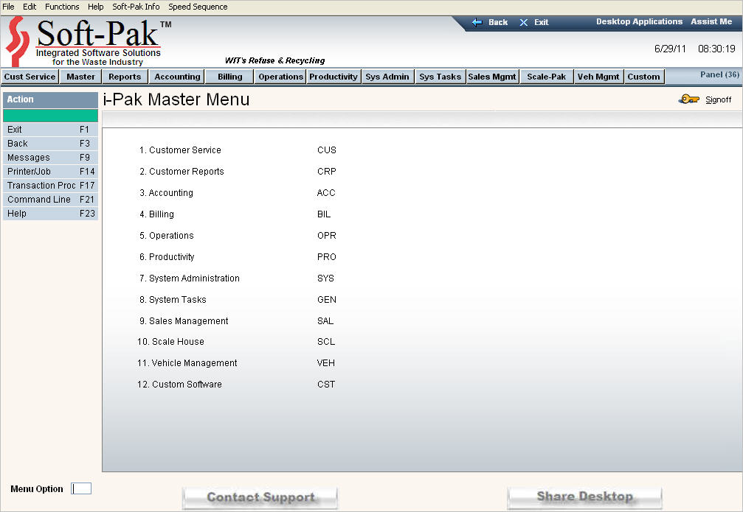
Task: Open Transaction Proc F17 action
Action: (x=50, y=186)
